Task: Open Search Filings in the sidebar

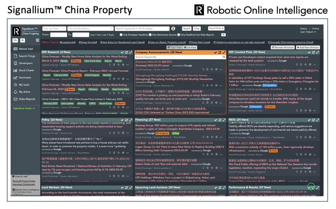Action: [x=24, y=56]
